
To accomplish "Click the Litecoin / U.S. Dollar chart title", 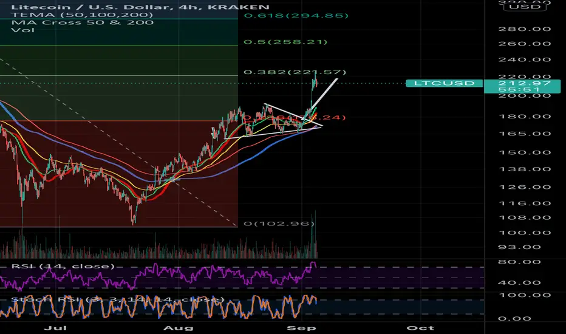I will [140, 7].
